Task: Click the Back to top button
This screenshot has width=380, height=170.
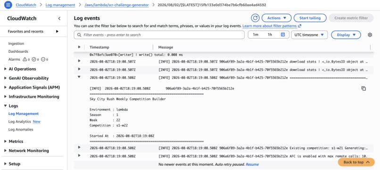Action: pyautogui.click(x=356, y=162)
